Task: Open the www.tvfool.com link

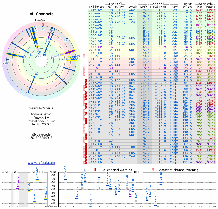Action: point(41,163)
